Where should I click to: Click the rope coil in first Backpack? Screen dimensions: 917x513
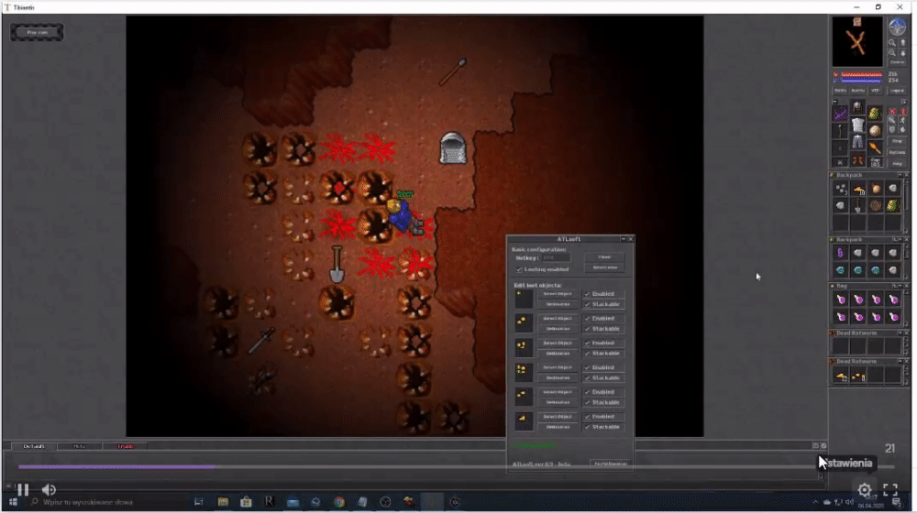coord(876,206)
